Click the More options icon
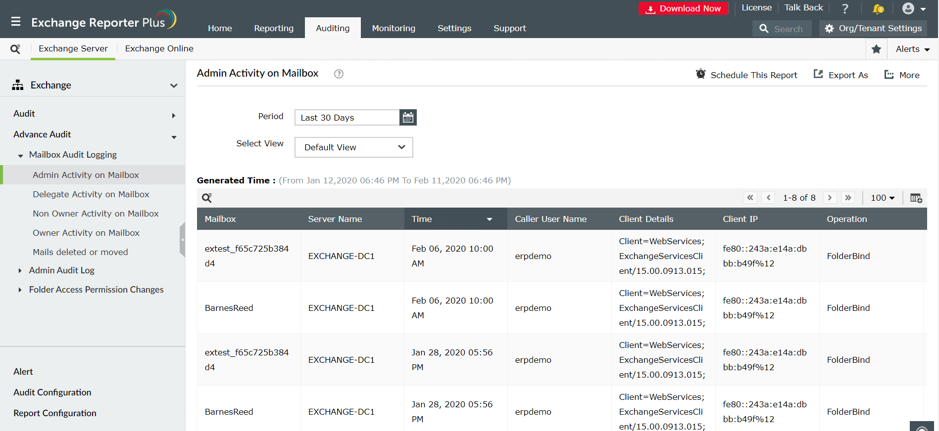Screen dimensions: 939x431 coord(889,75)
